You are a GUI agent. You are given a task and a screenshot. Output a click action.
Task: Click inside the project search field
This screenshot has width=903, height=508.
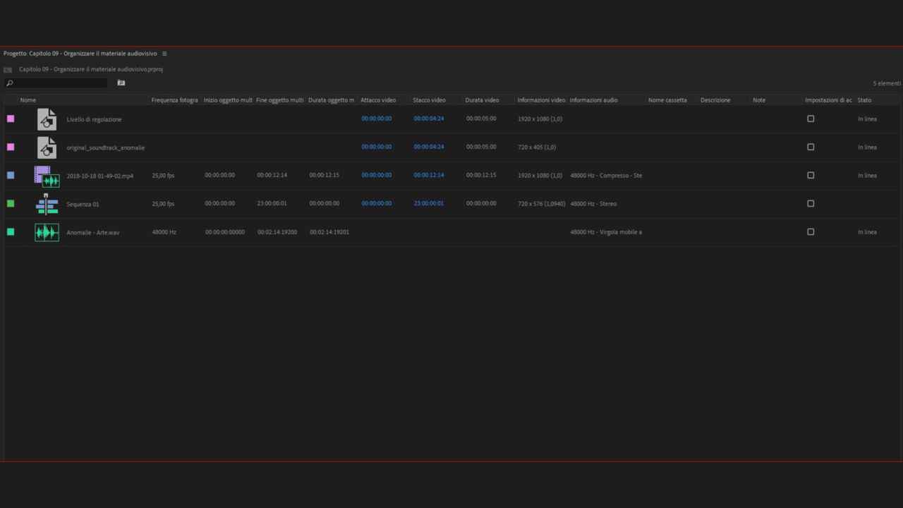[x=60, y=83]
